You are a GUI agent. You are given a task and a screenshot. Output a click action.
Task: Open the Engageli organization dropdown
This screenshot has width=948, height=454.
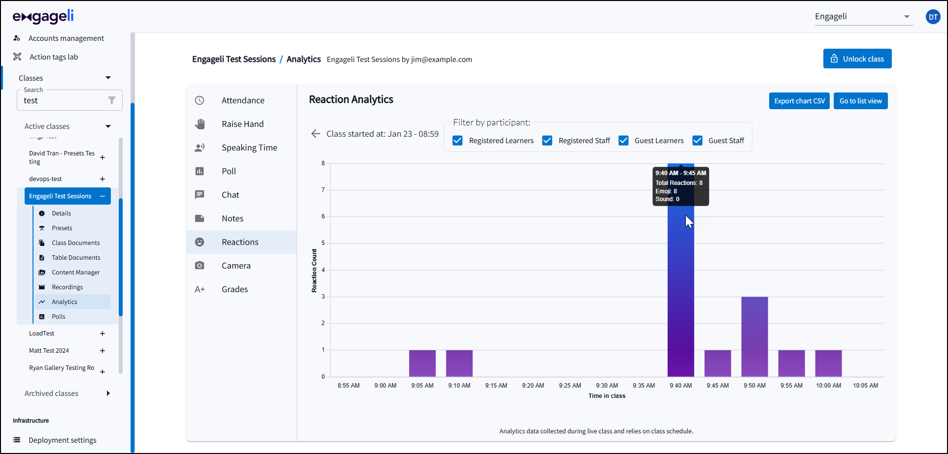[x=864, y=17]
